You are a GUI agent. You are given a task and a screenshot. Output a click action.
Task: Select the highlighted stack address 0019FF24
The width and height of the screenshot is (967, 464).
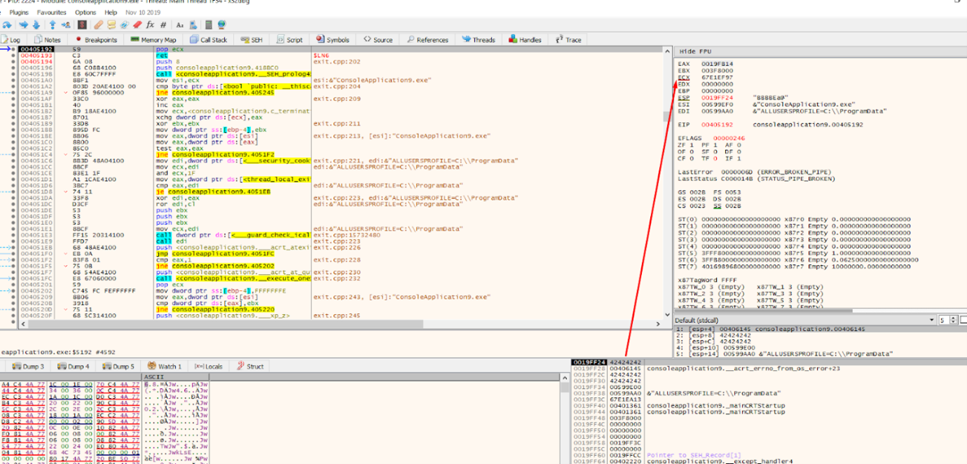click(x=589, y=362)
